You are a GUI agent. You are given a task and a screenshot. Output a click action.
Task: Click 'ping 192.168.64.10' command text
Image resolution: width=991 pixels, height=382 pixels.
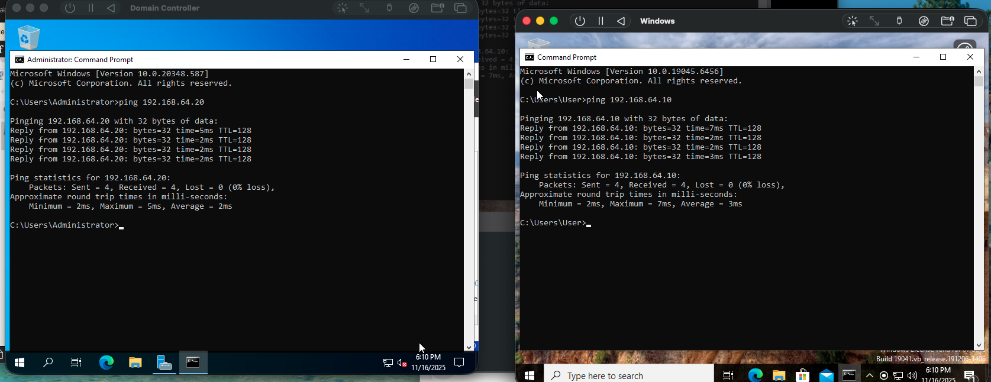click(x=629, y=100)
